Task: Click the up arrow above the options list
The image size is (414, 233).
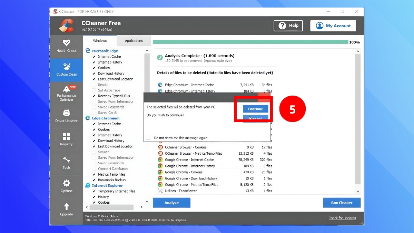Action: [x=147, y=51]
